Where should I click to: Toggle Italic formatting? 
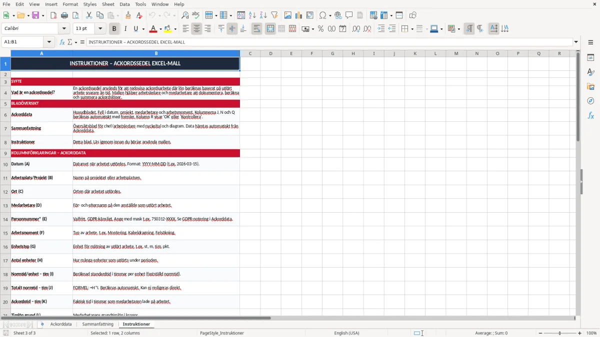(x=125, y=29)
